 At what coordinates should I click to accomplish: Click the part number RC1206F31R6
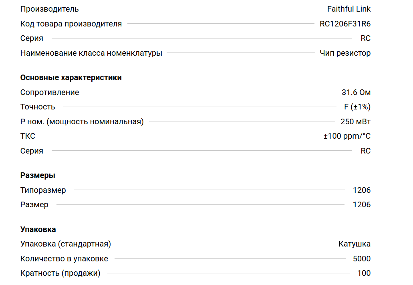[345, 24]
